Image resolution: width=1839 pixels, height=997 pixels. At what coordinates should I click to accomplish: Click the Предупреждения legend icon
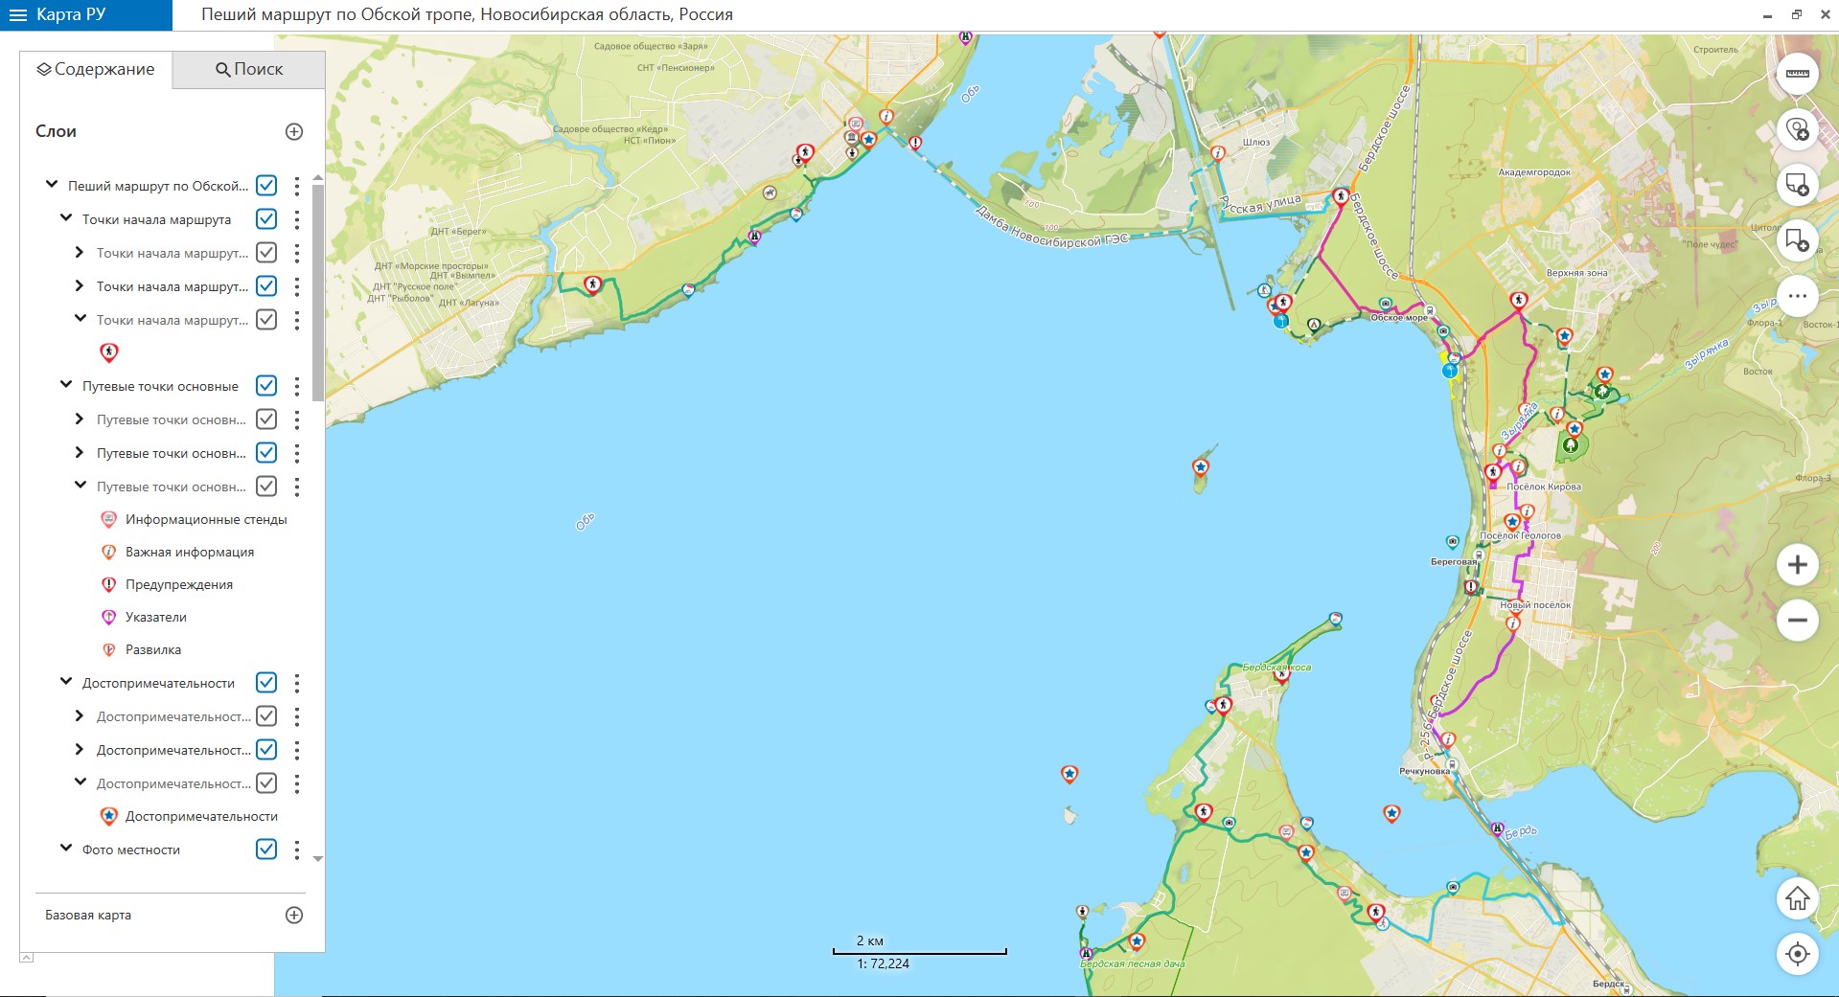(109, 584)
